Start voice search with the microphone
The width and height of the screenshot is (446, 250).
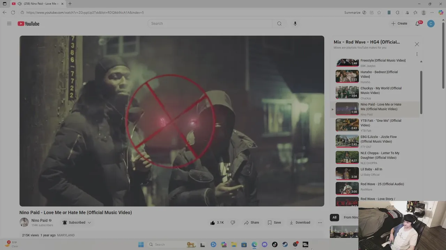tap(295, 24)
